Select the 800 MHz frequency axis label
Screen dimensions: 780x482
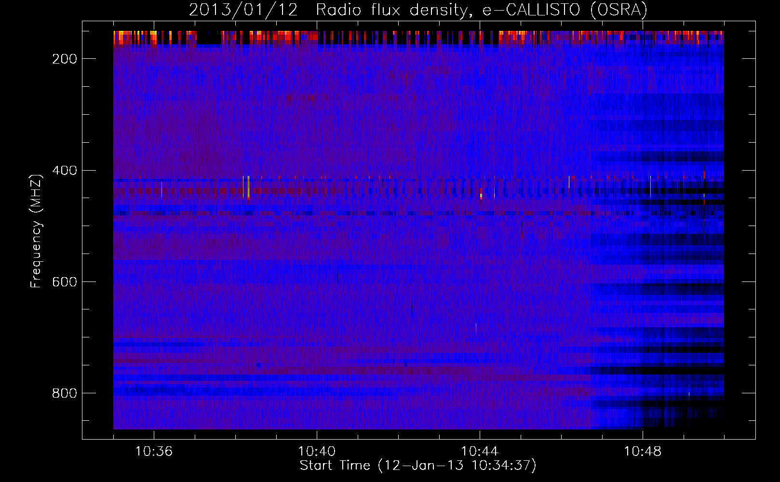point(65,393)
